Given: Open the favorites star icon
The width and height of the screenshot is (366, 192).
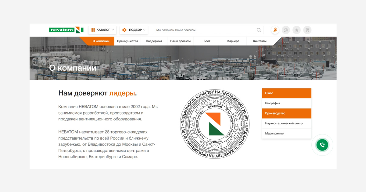Looking at the screenshot, I should tap(296, 30).
